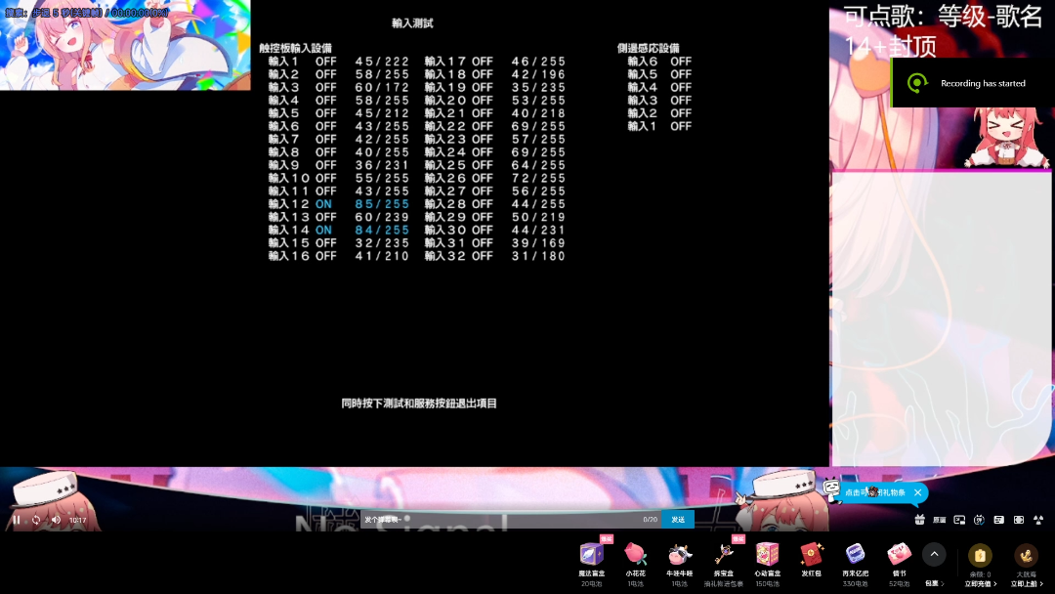This screenshot has height=594, width=1055.
Task: Toggle danmaku comments on or off
Action: (979, 519)
